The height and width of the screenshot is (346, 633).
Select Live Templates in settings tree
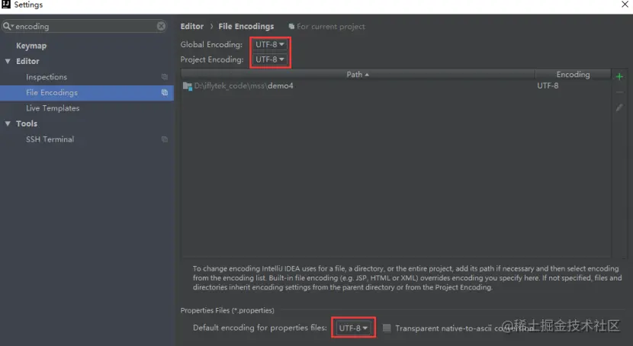pyautogui.click(x=53, y=108)
